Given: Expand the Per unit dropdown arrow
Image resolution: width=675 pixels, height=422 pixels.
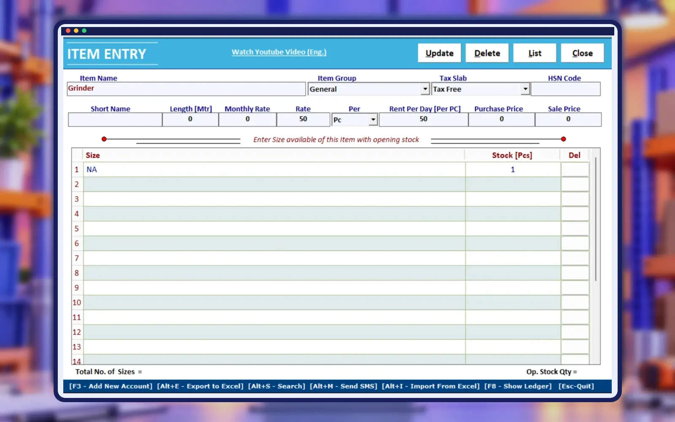Looking at the screenshot, I should 373,120.
